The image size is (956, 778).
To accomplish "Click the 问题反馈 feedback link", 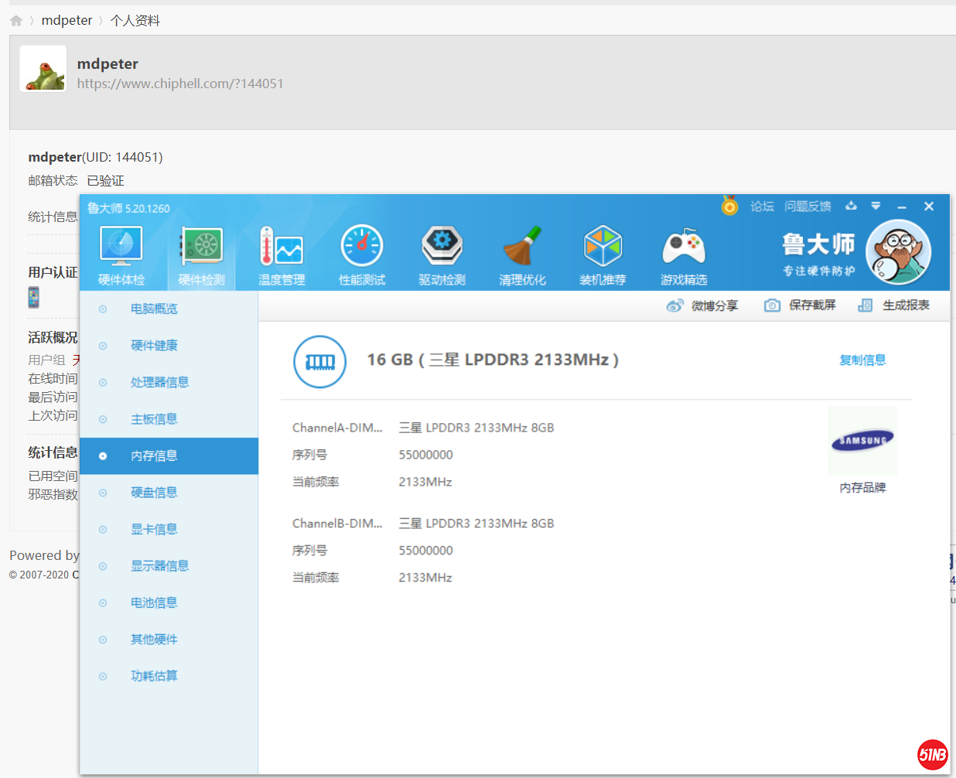I will (807, 206).
